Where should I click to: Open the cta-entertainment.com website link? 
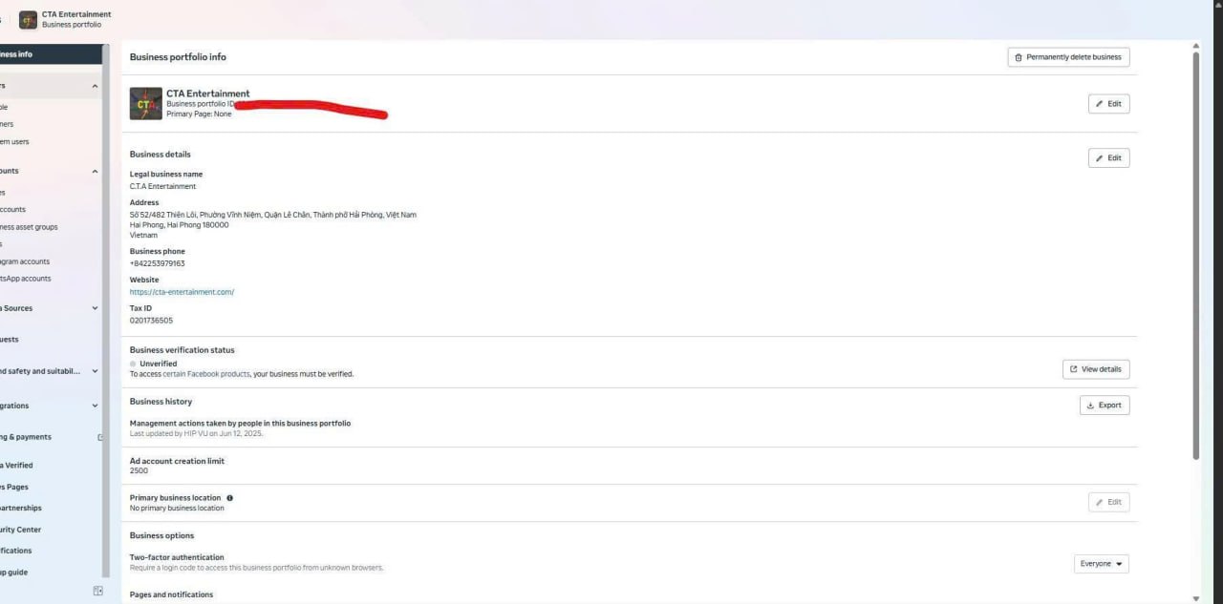point(182,292)
